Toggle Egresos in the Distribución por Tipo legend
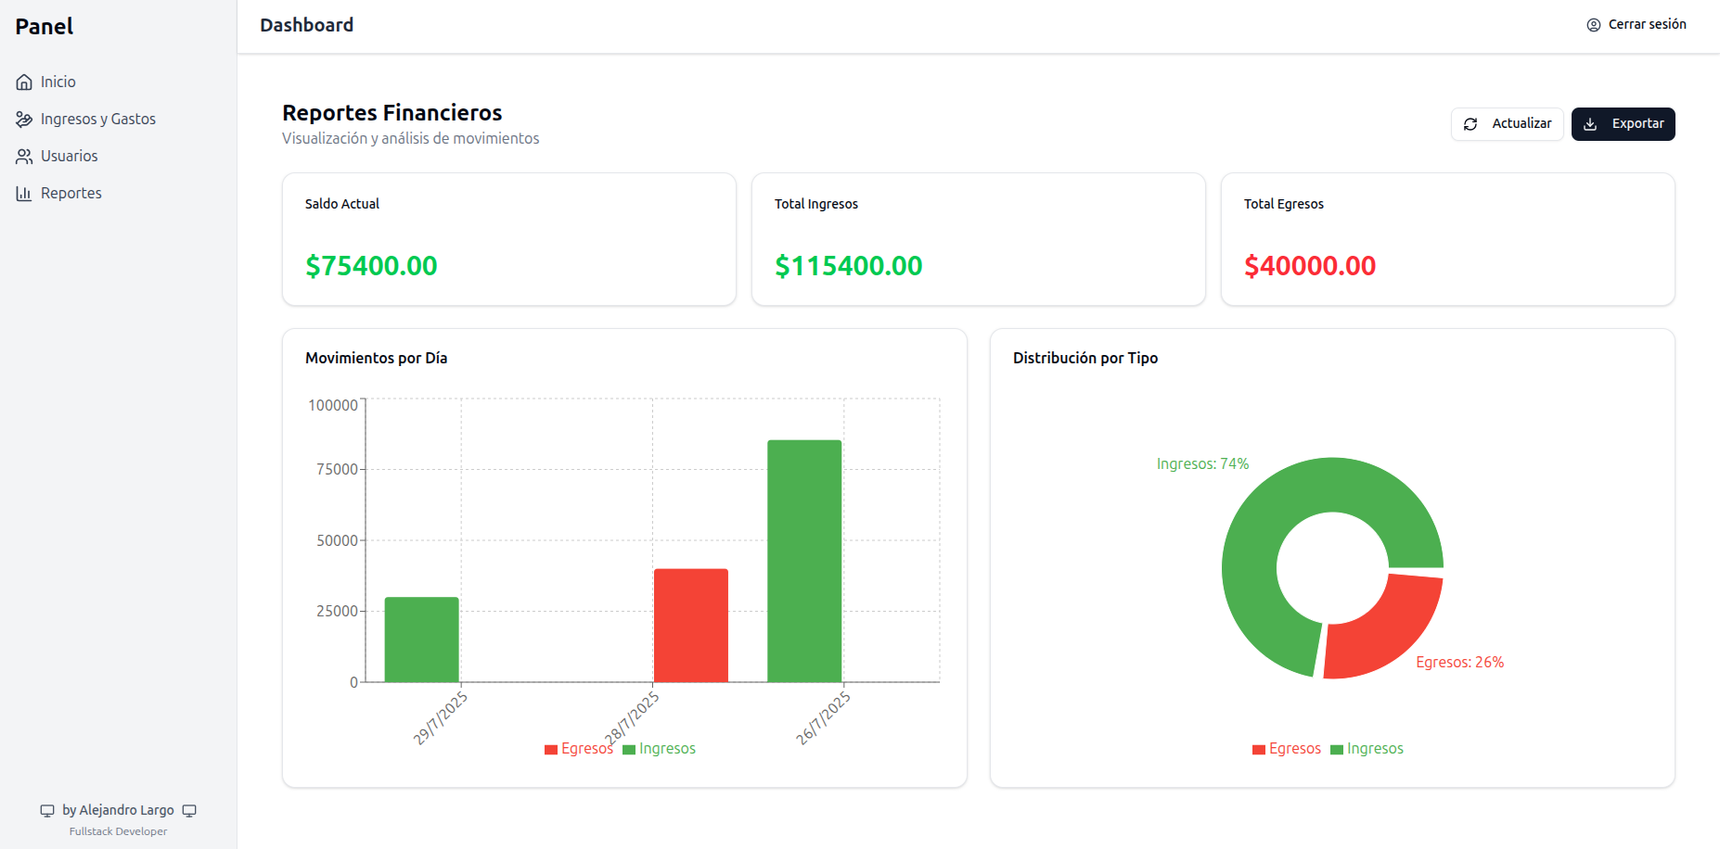Viewport: 1720px width, 849px height. pyautogui.click(x=1287, y=748)
